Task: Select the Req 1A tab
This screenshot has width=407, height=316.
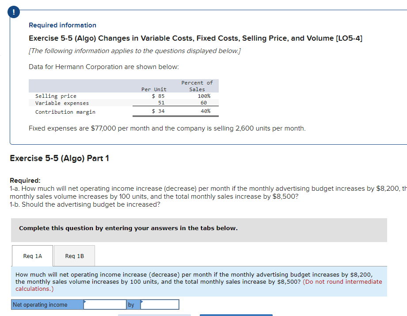Action: coord(32,256)
